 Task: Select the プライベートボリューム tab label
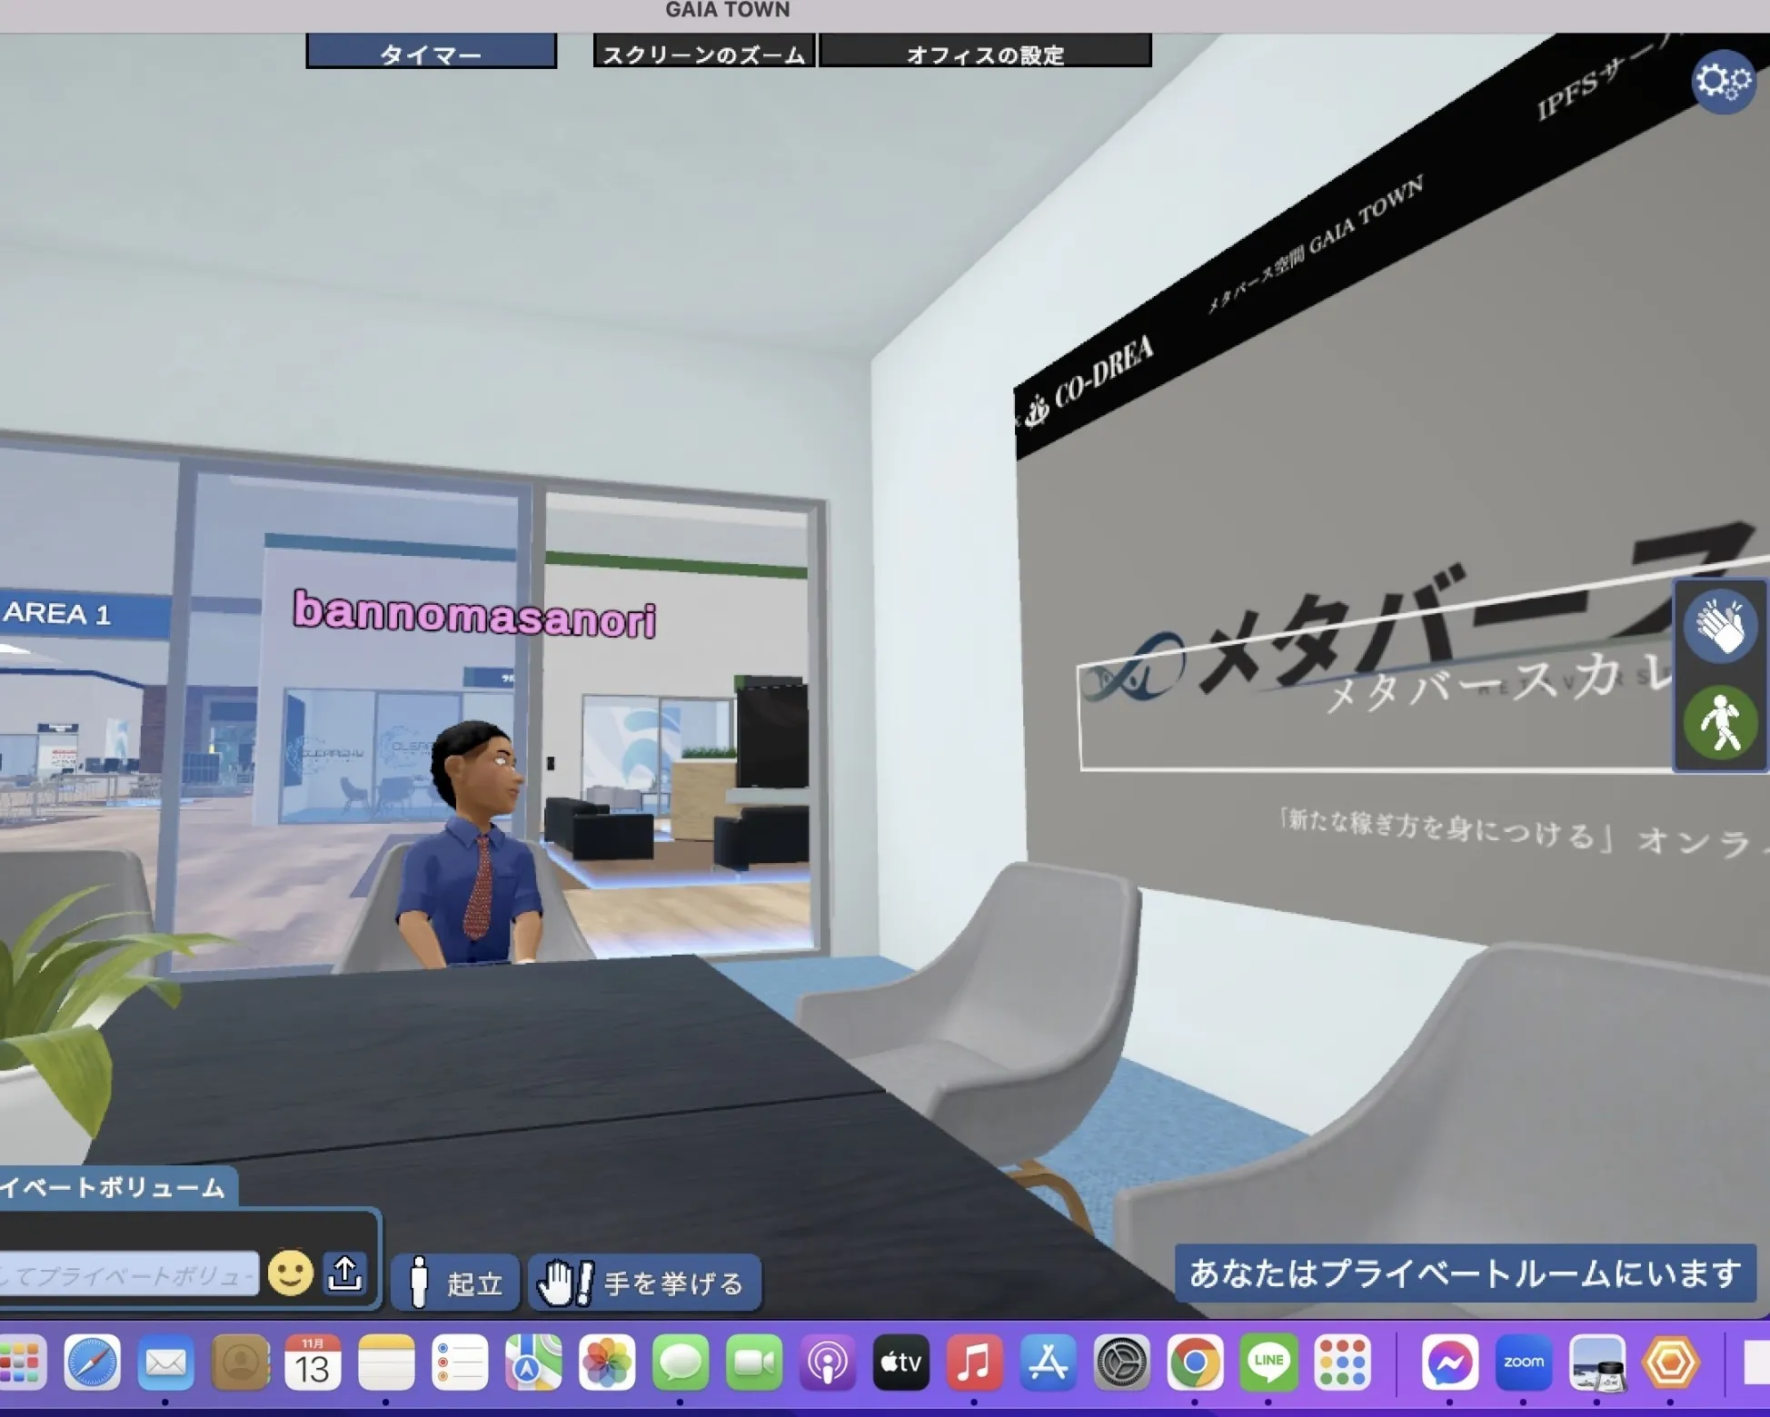114,1188
